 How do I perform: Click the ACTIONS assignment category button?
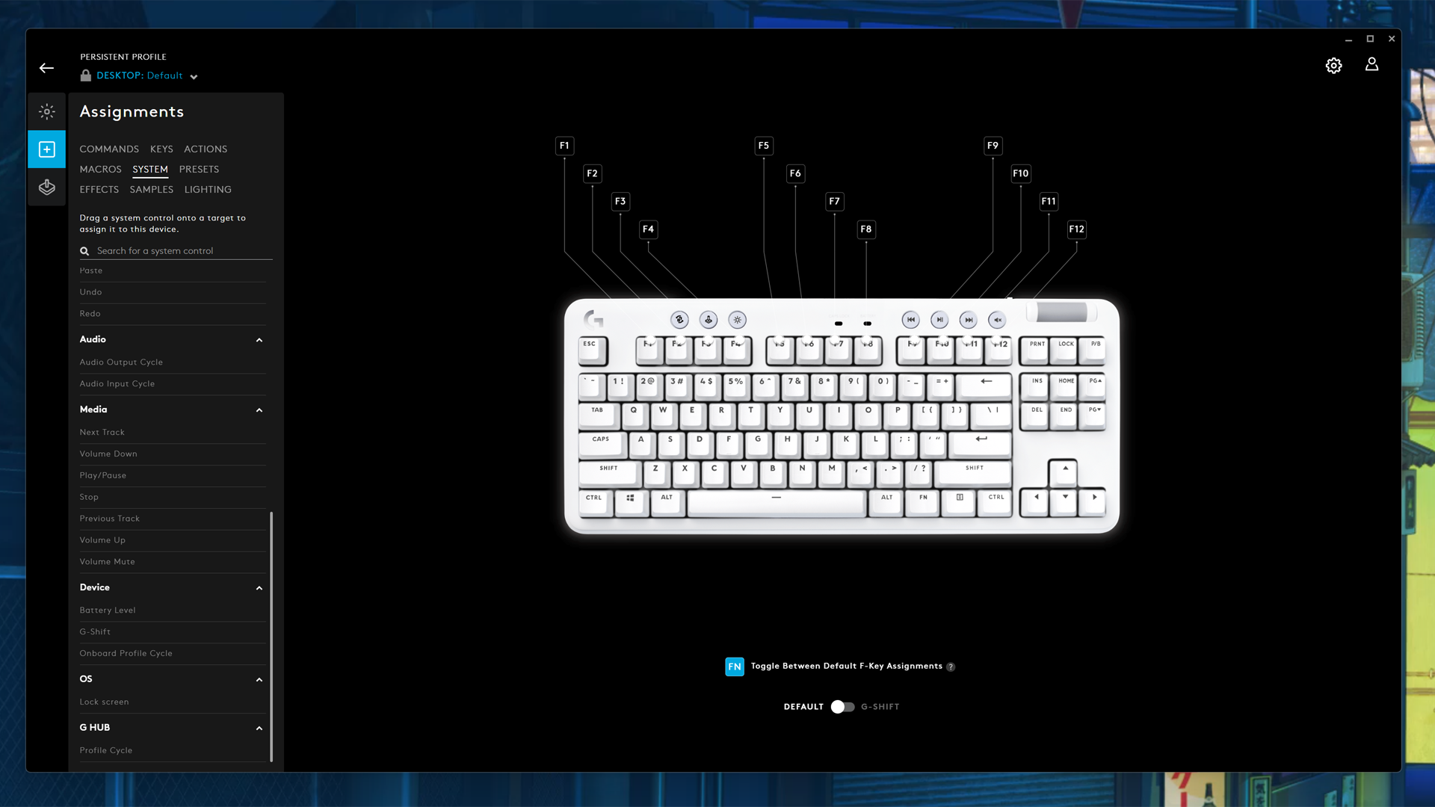tap(205, 149)
